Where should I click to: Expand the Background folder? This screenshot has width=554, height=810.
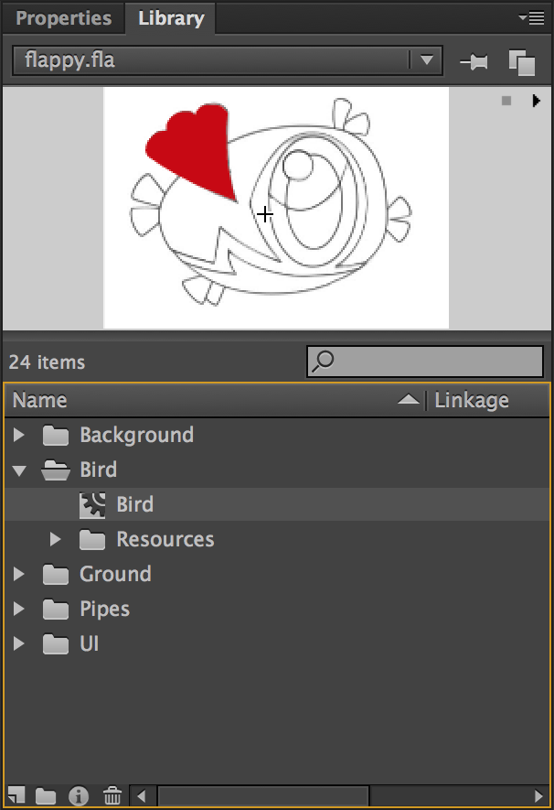coord(19,435)
